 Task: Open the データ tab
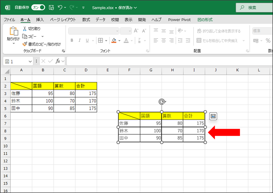tap(100, 20)
